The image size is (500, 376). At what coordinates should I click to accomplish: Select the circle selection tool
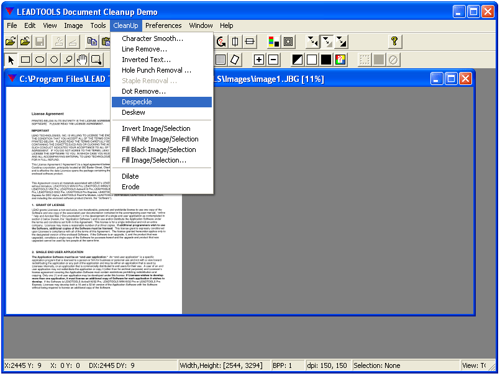pyautogui.click(x=54, y=60)
